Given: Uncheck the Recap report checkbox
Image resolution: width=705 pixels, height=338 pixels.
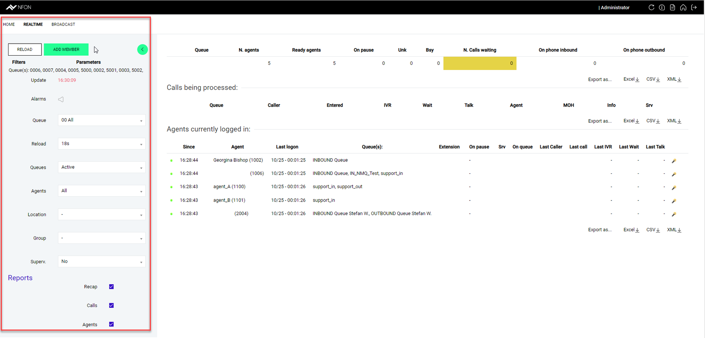Looking at the screenshot, I should [x=111, y=287].
